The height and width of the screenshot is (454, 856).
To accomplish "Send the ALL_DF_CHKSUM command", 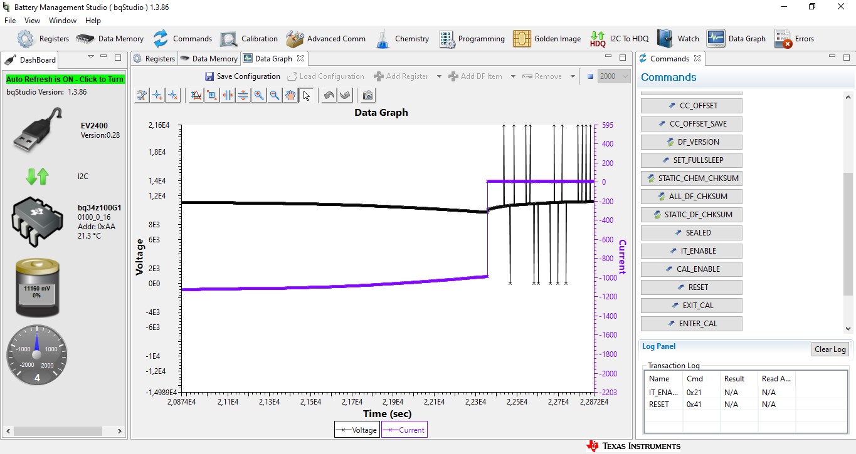I will (x=692, y=197).
